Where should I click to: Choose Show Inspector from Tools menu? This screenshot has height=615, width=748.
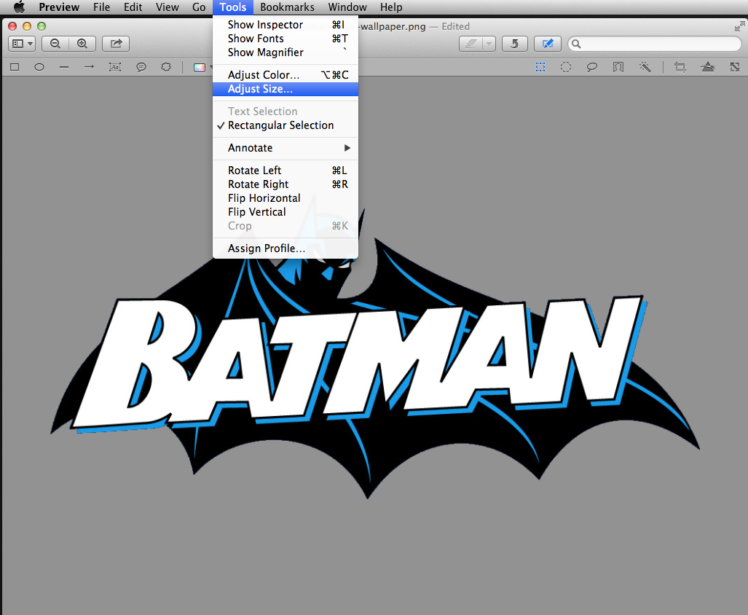(286, 24)
